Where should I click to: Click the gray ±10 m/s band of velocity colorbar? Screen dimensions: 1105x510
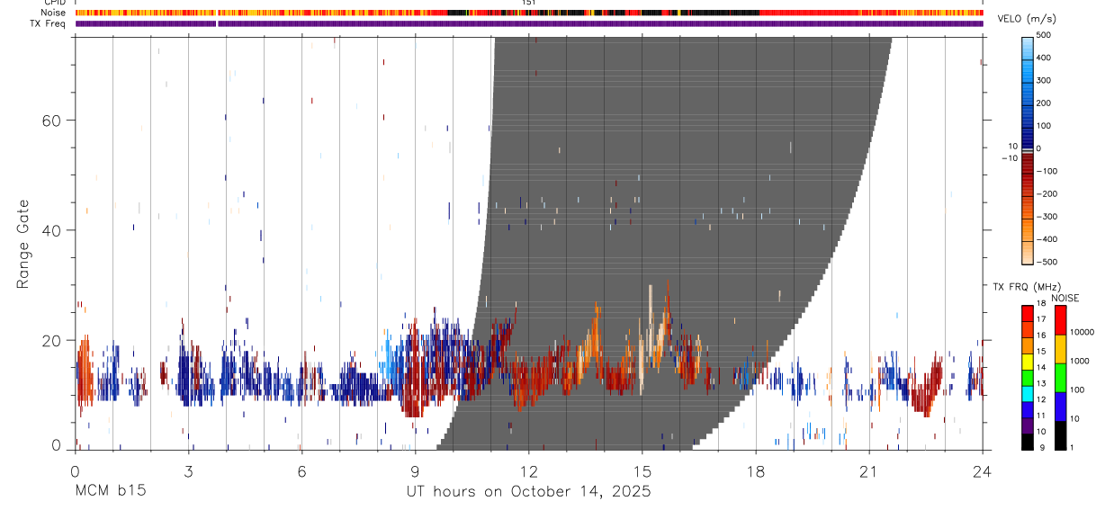click(1027, 149)
